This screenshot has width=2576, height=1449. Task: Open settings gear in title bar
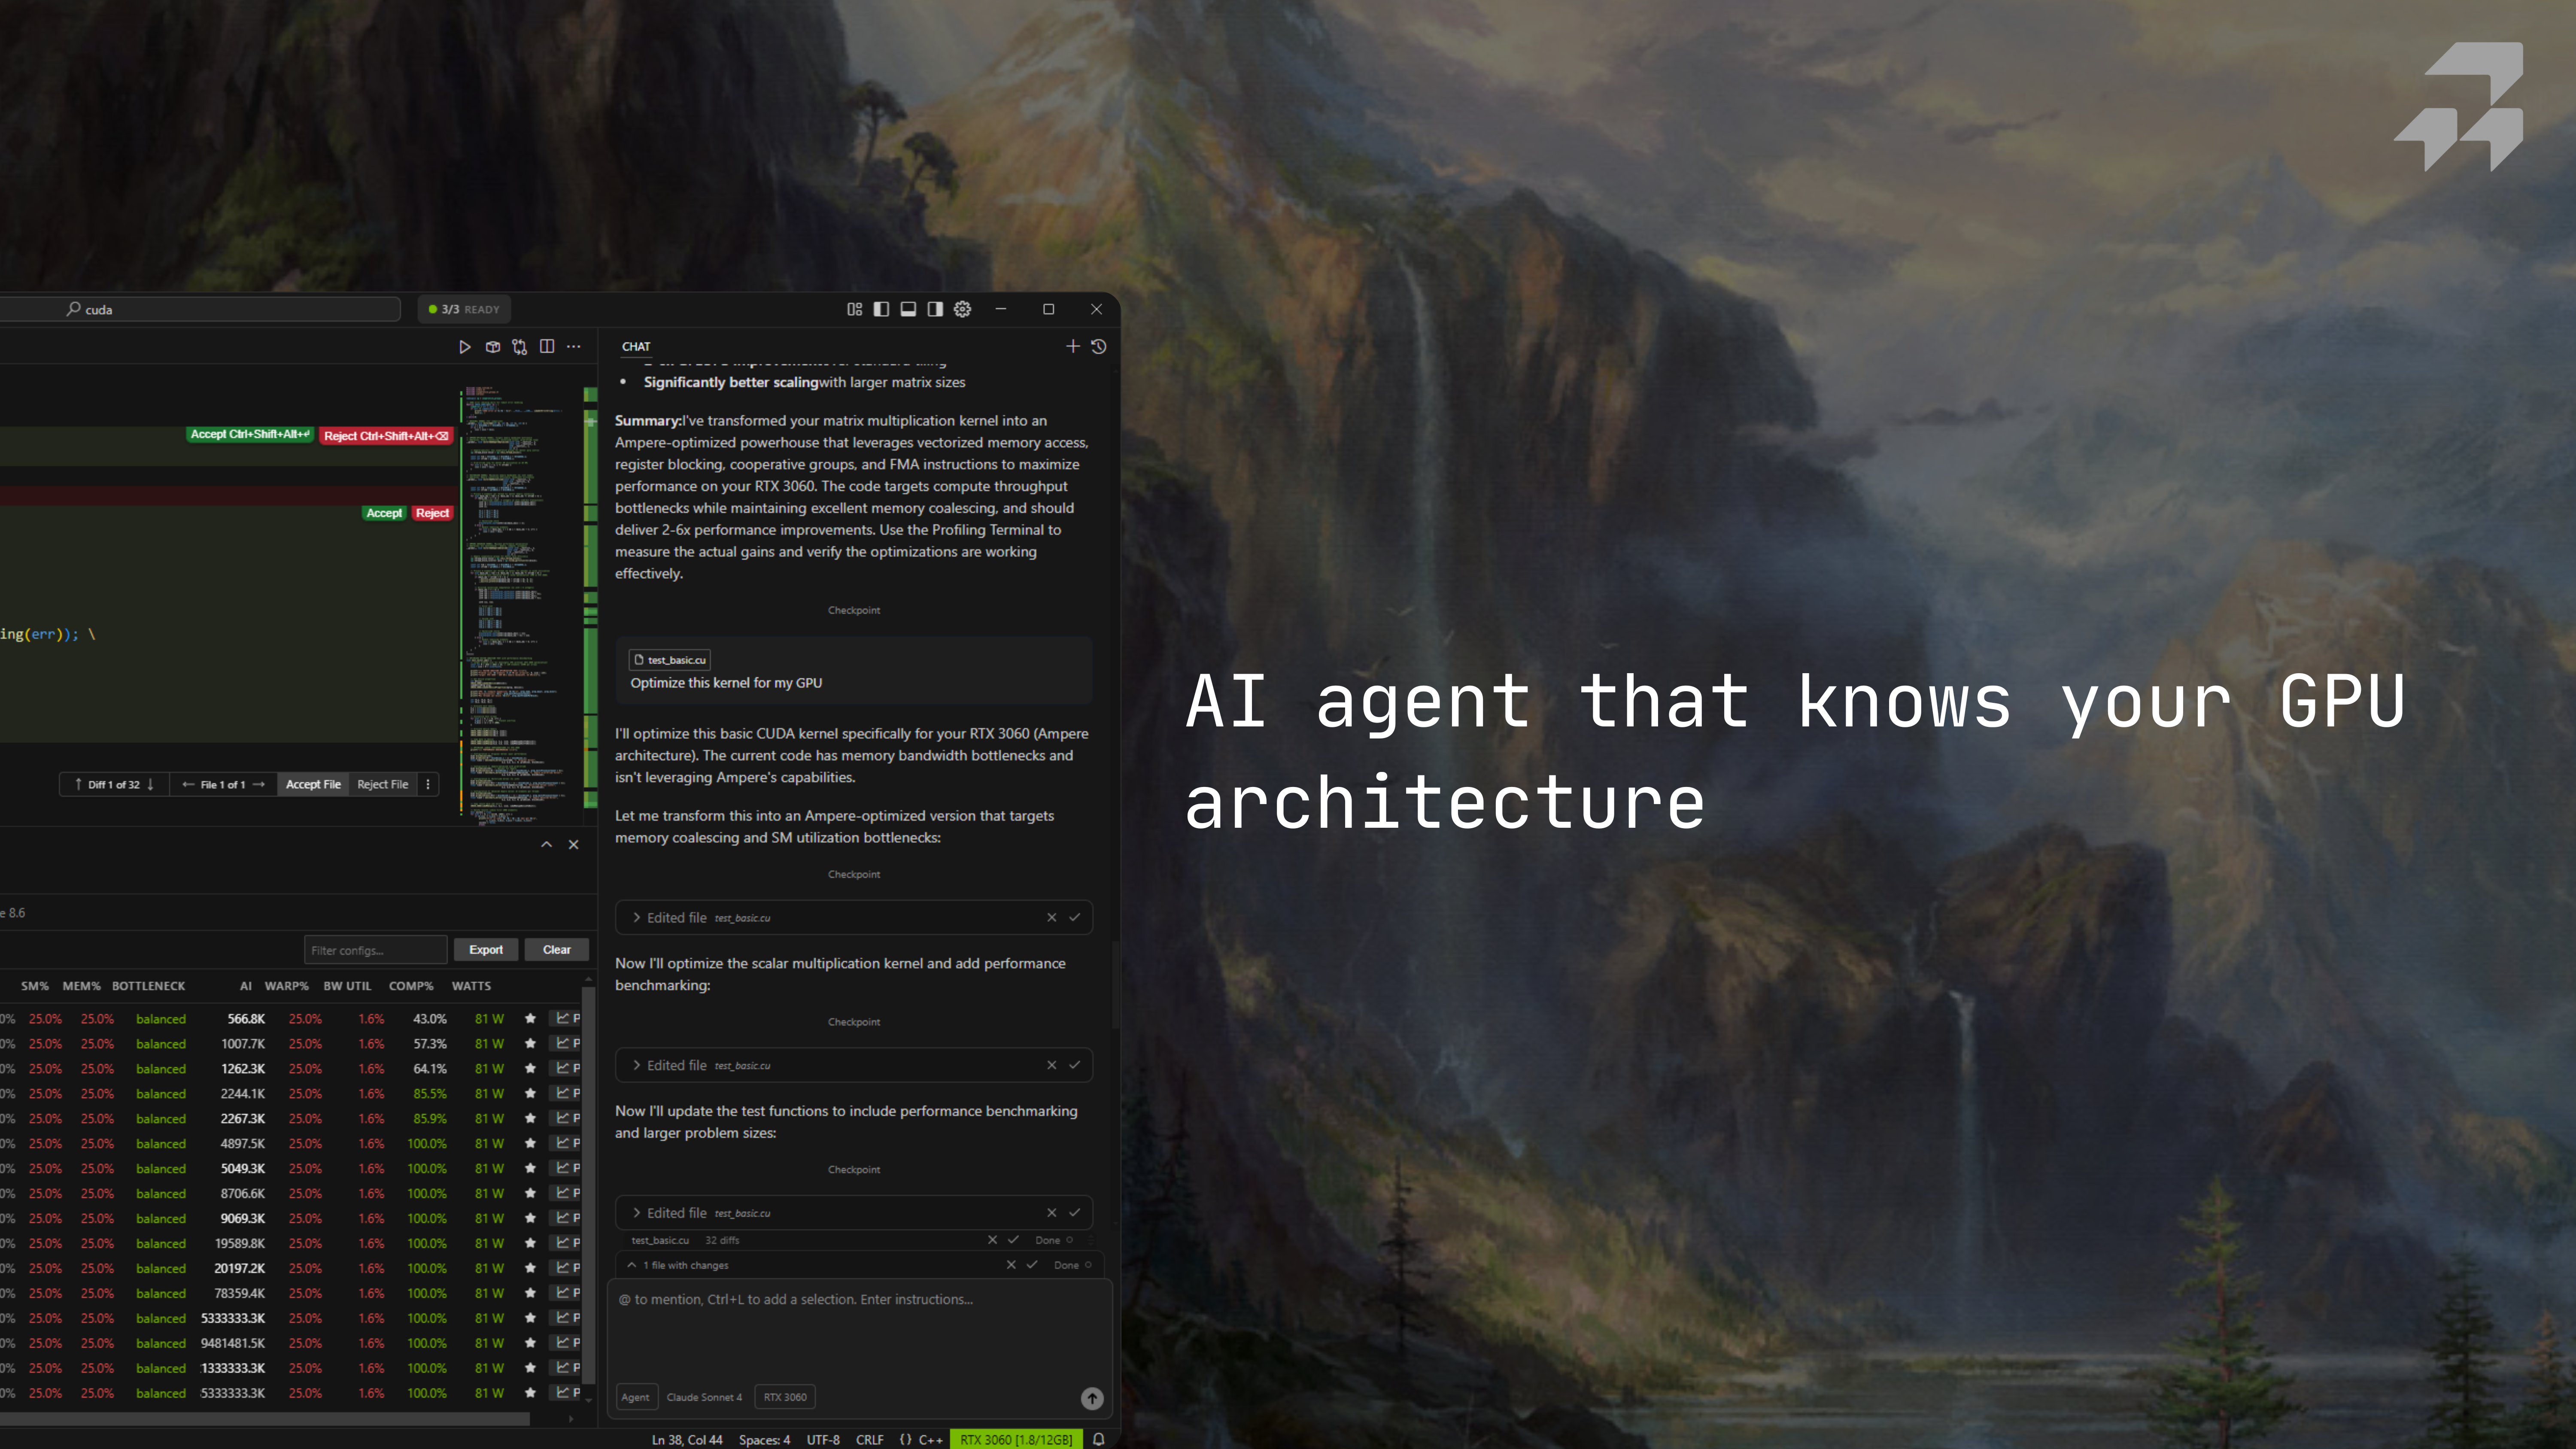click(962, 309)
